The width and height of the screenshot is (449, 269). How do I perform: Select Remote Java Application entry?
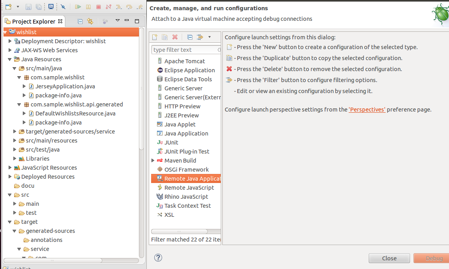coord(186,179)
